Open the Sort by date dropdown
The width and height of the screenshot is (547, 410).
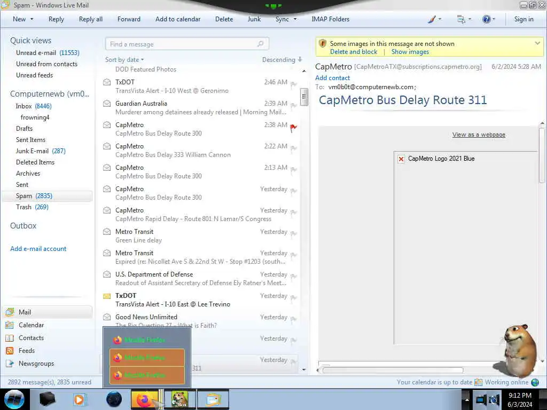click(x=124, y=60)
